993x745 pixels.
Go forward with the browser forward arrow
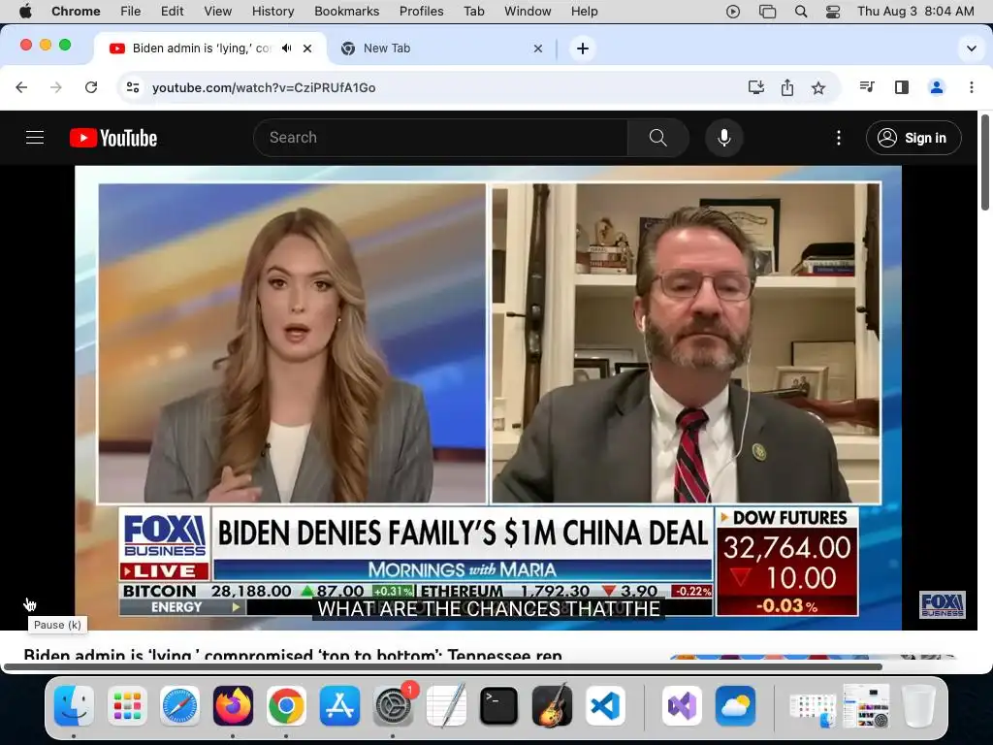(x=56, y=87)
